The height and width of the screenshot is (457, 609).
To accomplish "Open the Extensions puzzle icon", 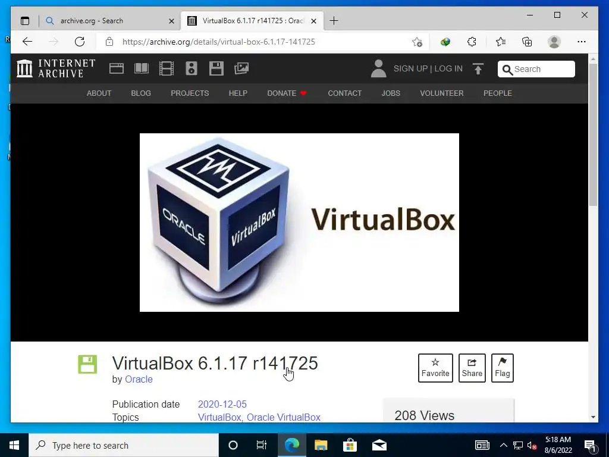I will 472,42.
